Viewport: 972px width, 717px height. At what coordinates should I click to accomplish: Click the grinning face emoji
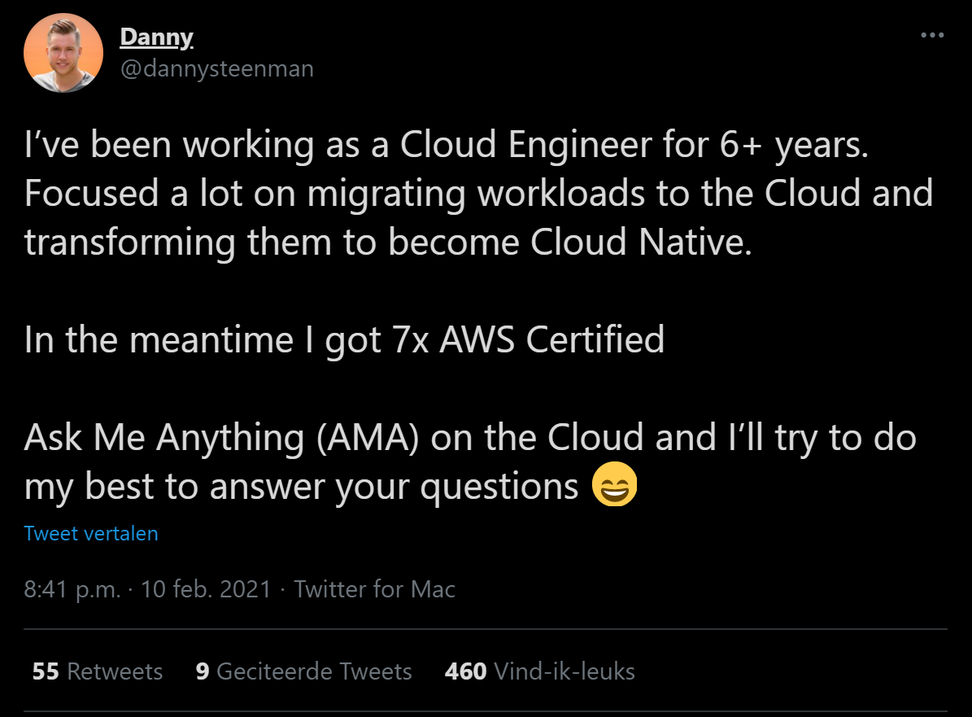[615, 486]
